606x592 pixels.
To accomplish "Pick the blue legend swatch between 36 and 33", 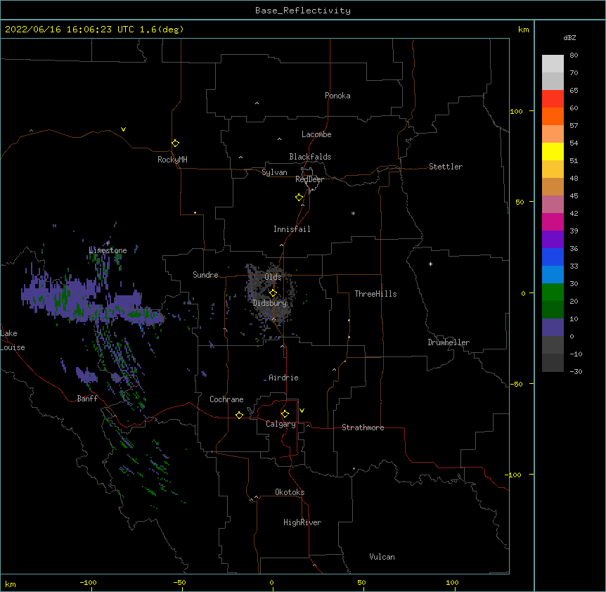I will [553, 257].
